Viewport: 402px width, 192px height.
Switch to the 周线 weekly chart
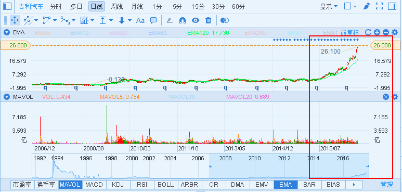(x=116, y=6)
